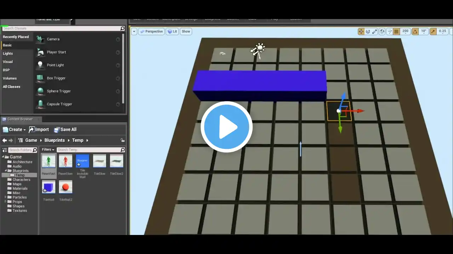Open the grid snap size 200 dropdown
Screen dimensions: 453x254
[405, 31]
